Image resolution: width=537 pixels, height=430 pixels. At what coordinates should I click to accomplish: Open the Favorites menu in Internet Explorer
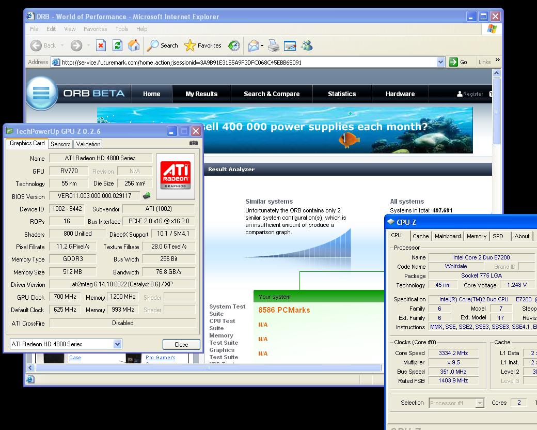click(95, 29)
